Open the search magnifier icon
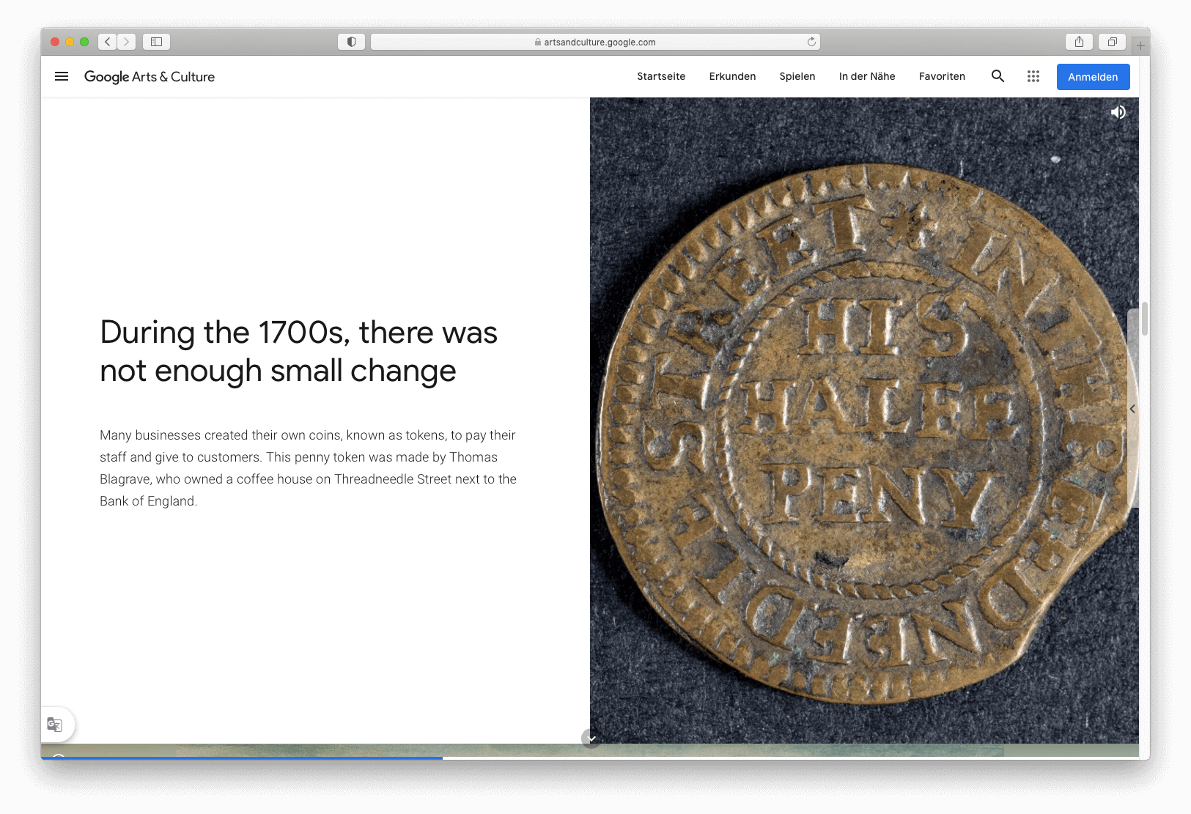This screenshot has width=1191, height=814. click(998, 76)
